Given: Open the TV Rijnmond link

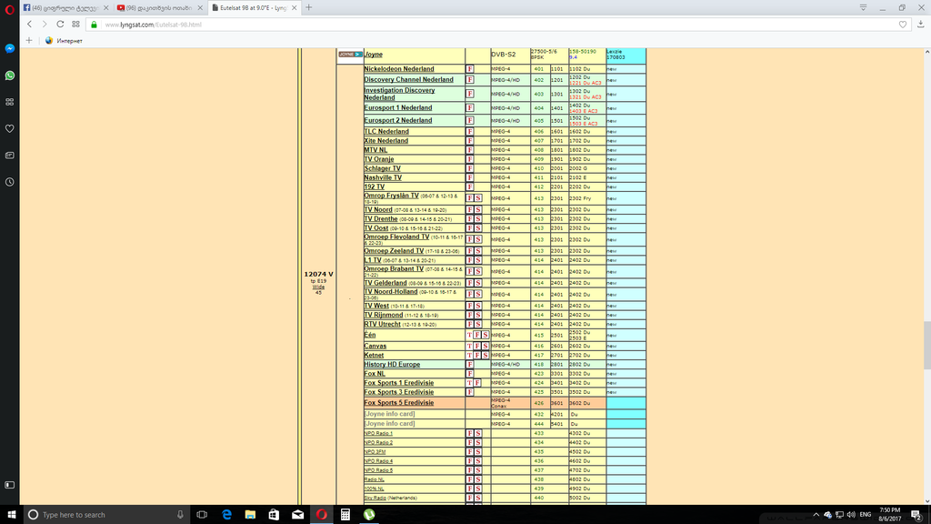Looking at the screenshot, I should pos(384,315).
